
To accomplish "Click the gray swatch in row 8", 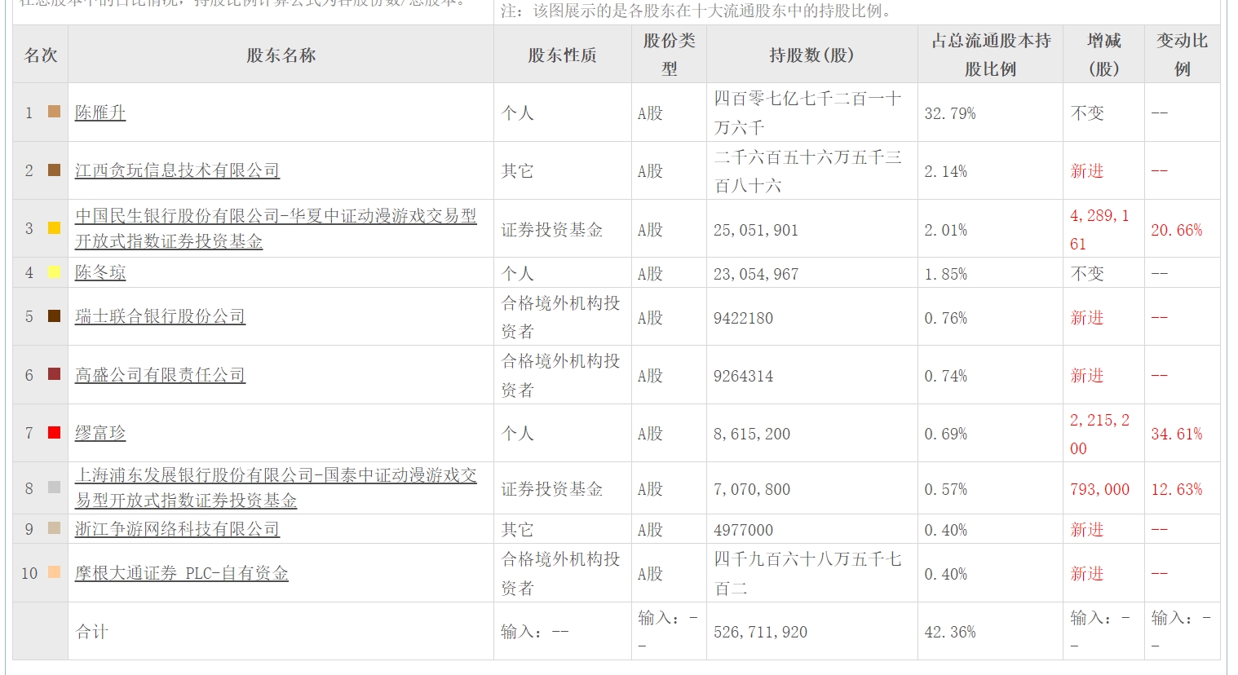I will click(x=55, y=487).
